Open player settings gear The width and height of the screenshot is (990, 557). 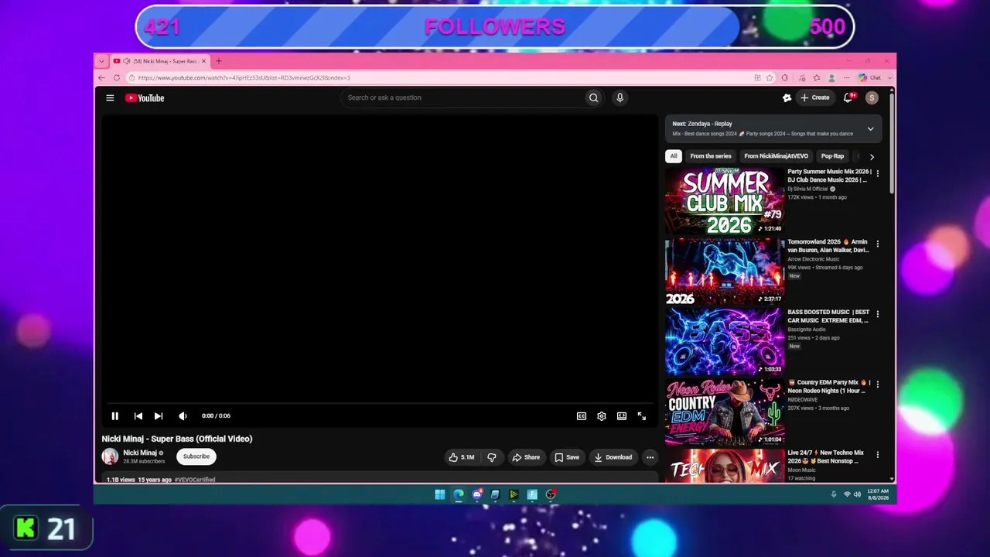point(602,416)
